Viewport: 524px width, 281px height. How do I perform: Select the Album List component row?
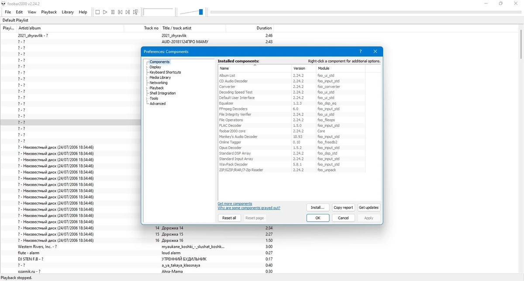point(291,75)
